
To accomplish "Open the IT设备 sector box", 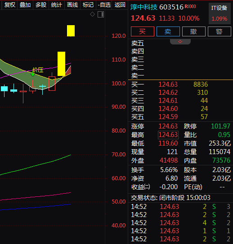I will coord(220,13).
